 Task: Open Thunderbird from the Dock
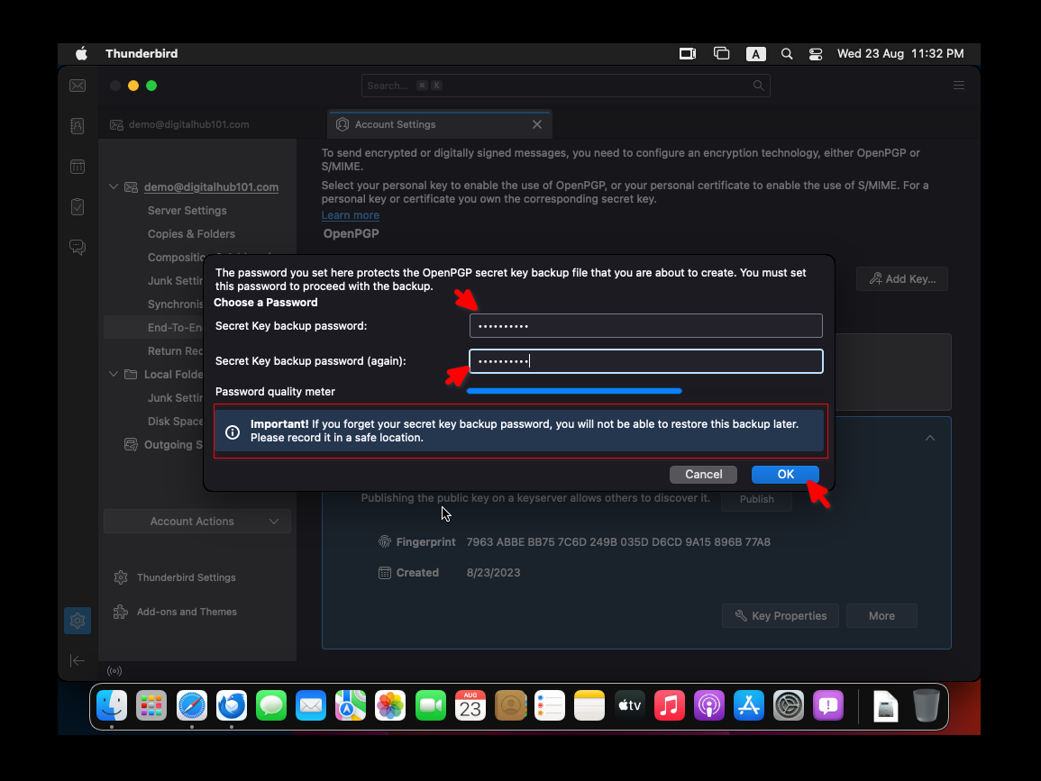232,705
